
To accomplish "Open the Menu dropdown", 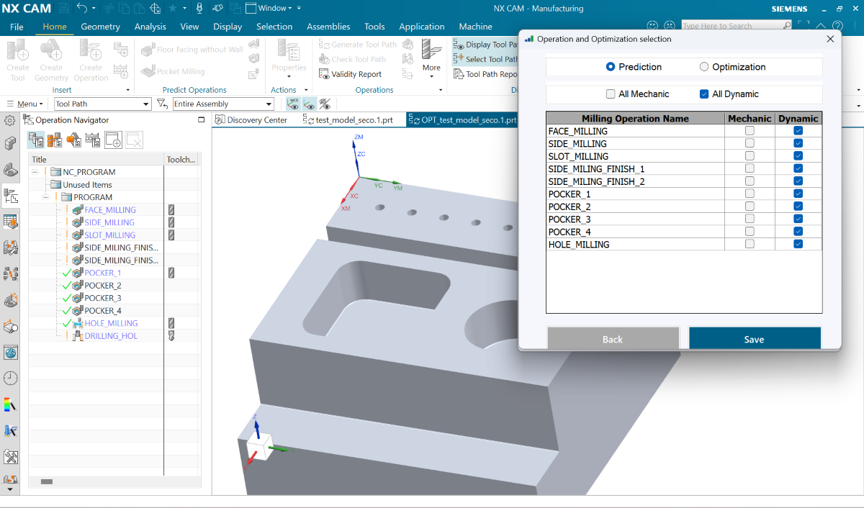I will click(x=25, y=104).
